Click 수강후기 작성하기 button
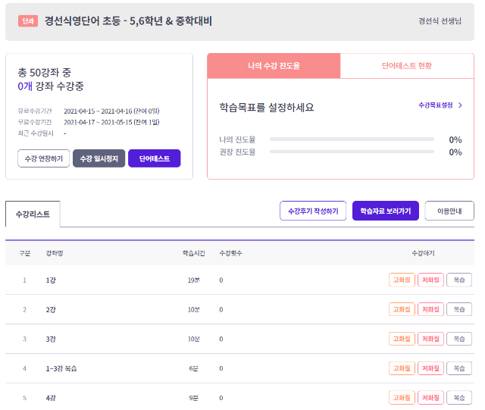Viewport: 485px width, 410px height. pyautogui.click(x=314, y=211)
